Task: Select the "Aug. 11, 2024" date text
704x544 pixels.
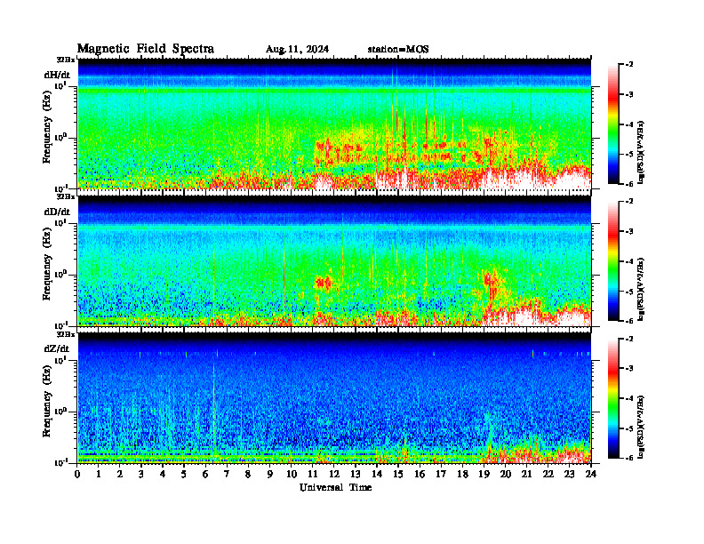Action: [x=297, y=50]
